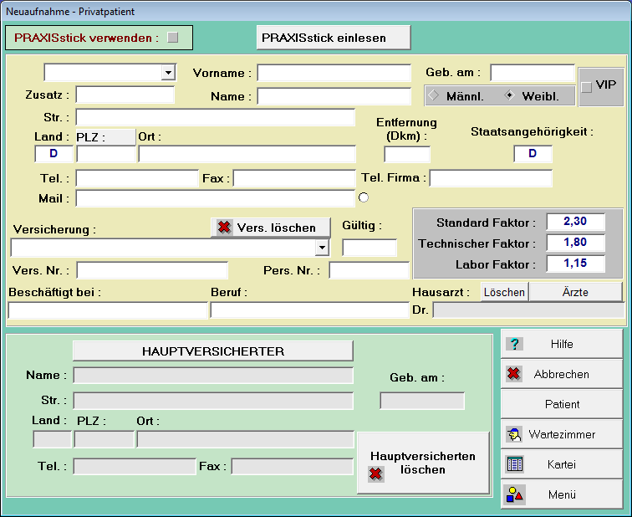632x517 pixels.
Task: Click Löschen next to Hausarzt
Action: (x=504, y=292)
